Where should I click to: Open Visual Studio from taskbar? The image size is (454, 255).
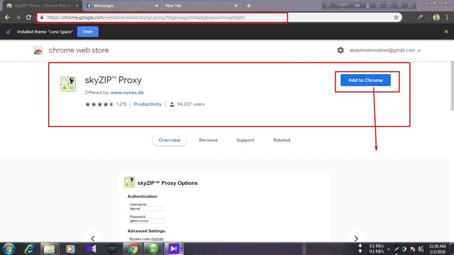[x=91, y=249]
